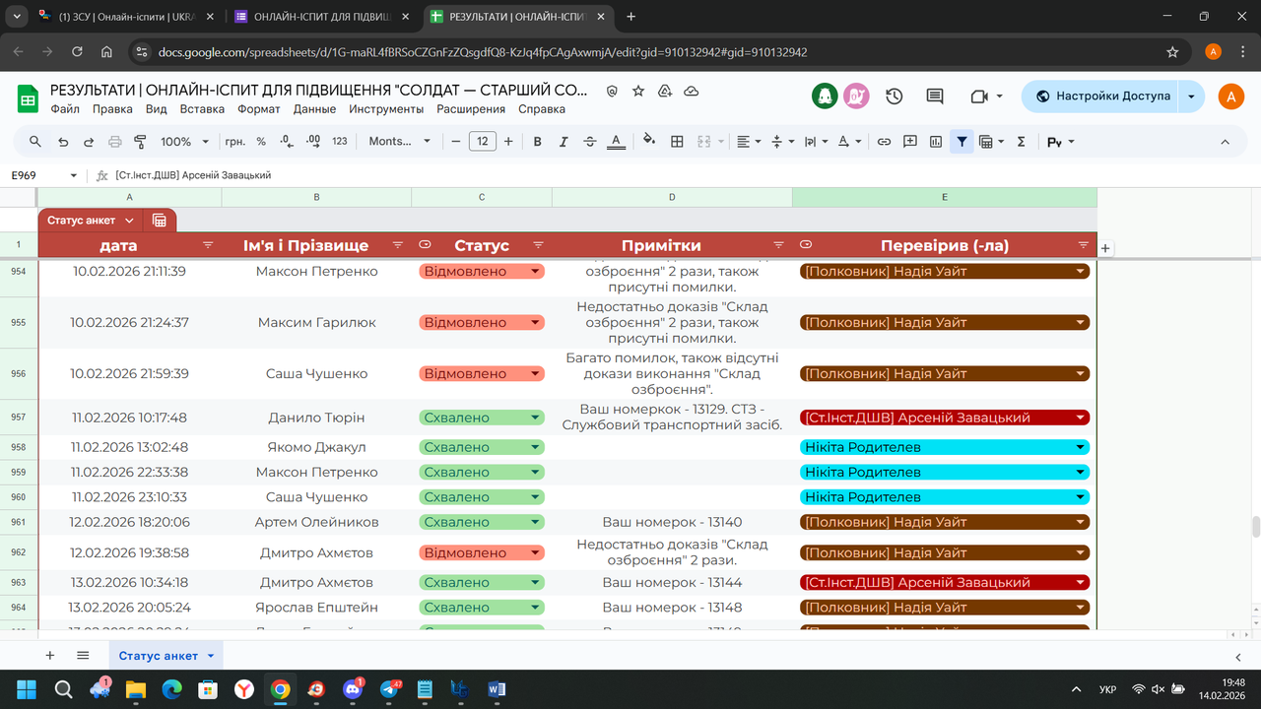Open the text color picker

617,142
